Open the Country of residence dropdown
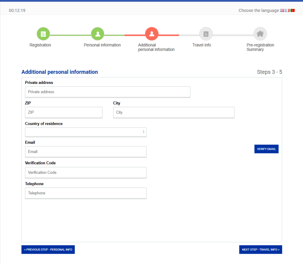This screenshot has height=264, width=303. (86, 132)
